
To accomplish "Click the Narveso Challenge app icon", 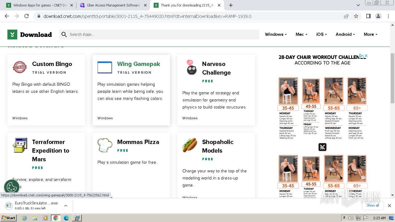I will (191, 67).
